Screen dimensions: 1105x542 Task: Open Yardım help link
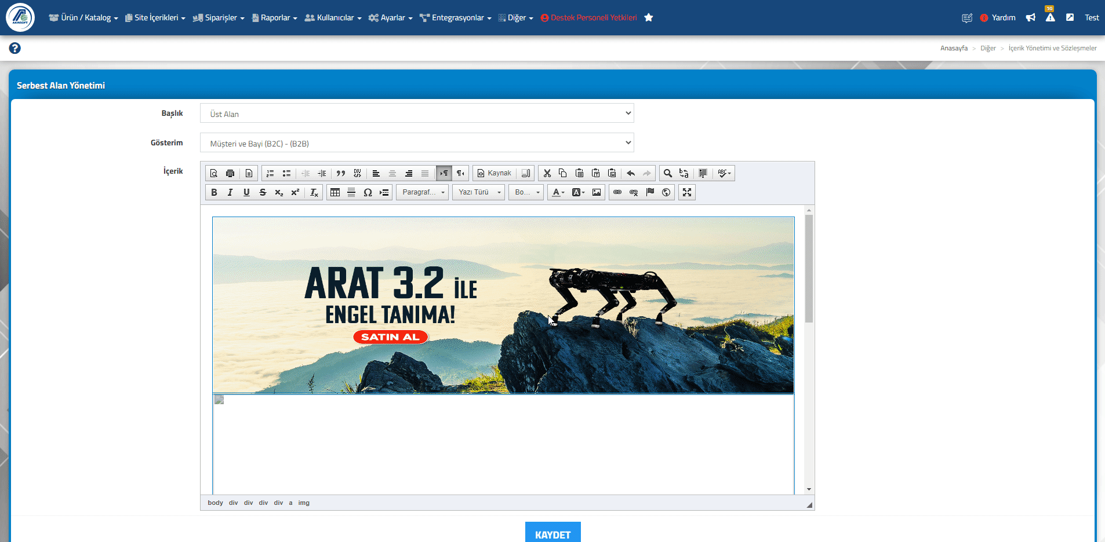998,18
